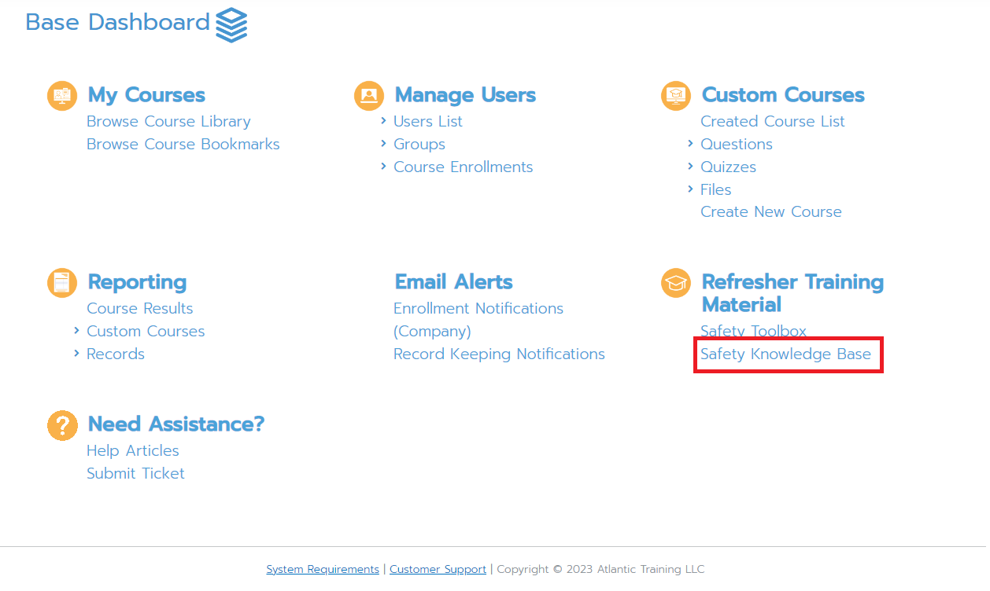Image resolution: width=990 pixels, height=591 pixels.
Task: Click the Base Dashboard stacked layers logo
Action: tap(231, 24)
